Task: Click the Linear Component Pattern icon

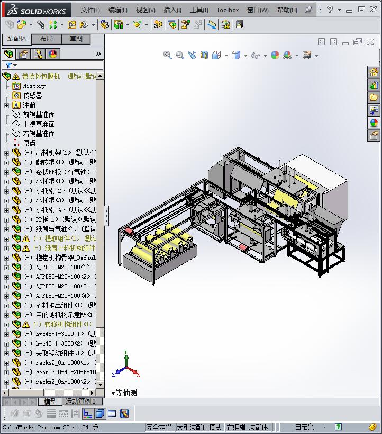Action: coord(53,24)
